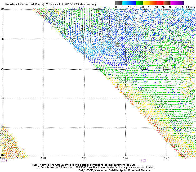Click the title text 'Rapidscat Corrected Winds(12.5KM)'
This screenshot has height=172, width=196.
point(30,4)
